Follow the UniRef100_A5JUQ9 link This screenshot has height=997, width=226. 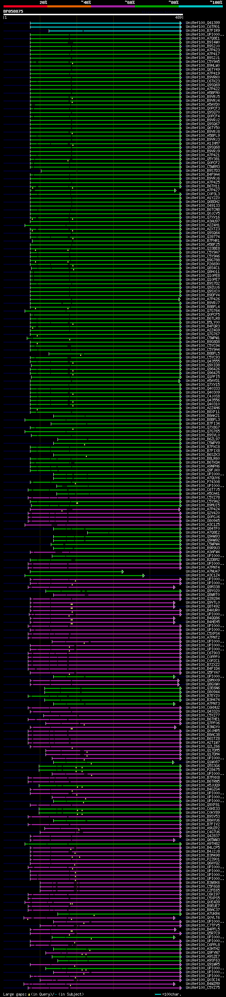(202, 785)
